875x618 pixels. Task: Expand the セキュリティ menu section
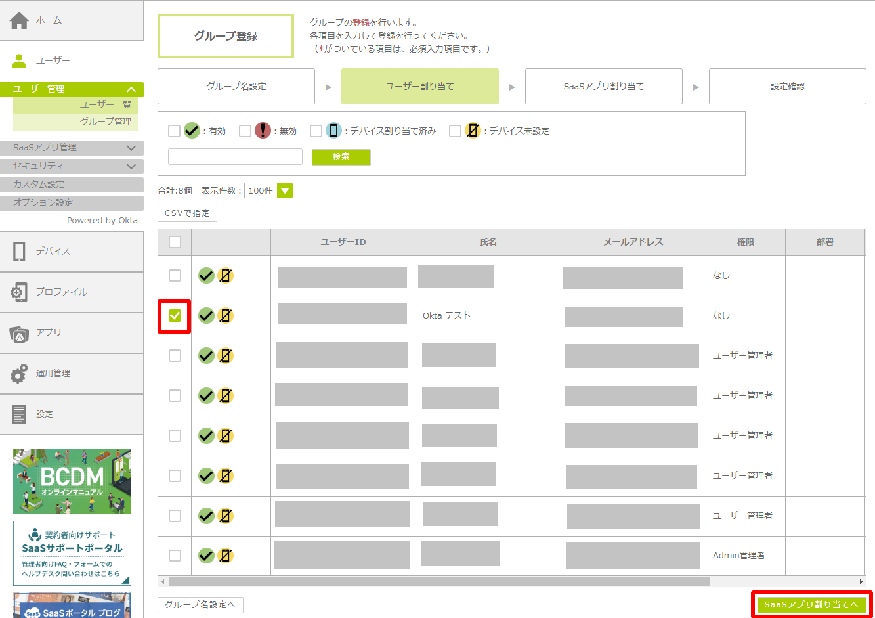point(72,166)
